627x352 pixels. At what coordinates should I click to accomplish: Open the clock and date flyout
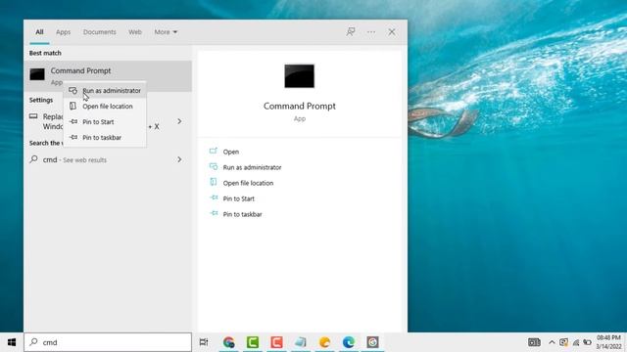click(609, 342)
